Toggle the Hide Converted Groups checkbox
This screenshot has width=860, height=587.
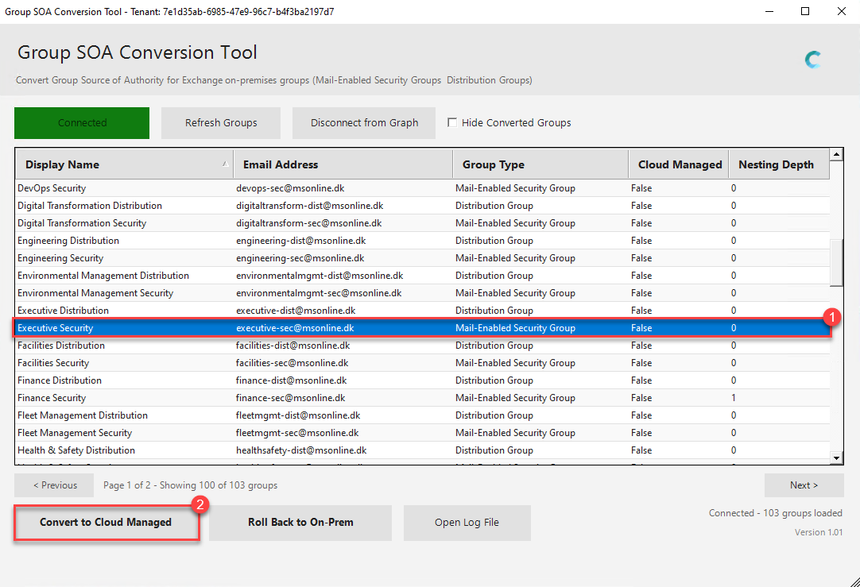pyautogui.click(x=452, y=123)
